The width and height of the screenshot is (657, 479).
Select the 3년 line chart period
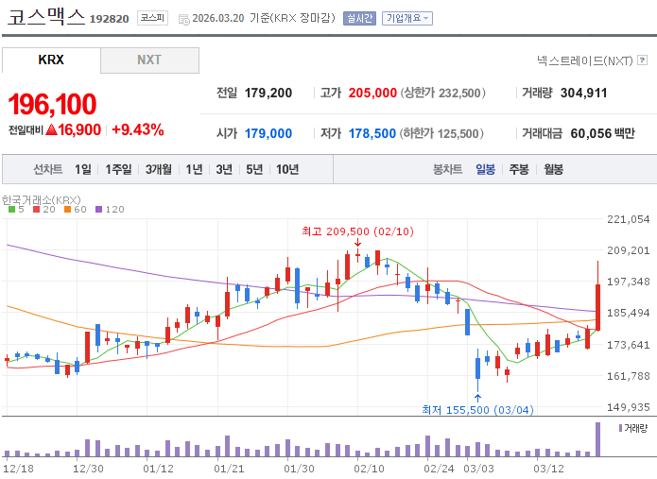point(224,169)
